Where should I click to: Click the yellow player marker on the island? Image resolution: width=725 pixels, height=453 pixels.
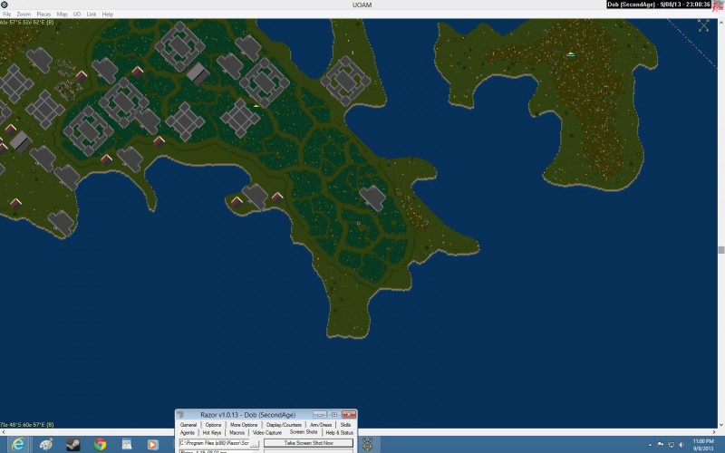[571, 54]
